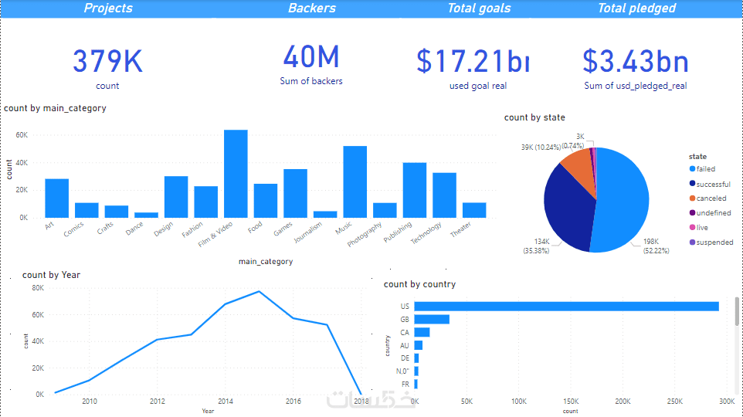Image resolution: width=743 pixels, height=417 pixels.
Task: Select the Technology bar
Action: (x=444, y=195)
